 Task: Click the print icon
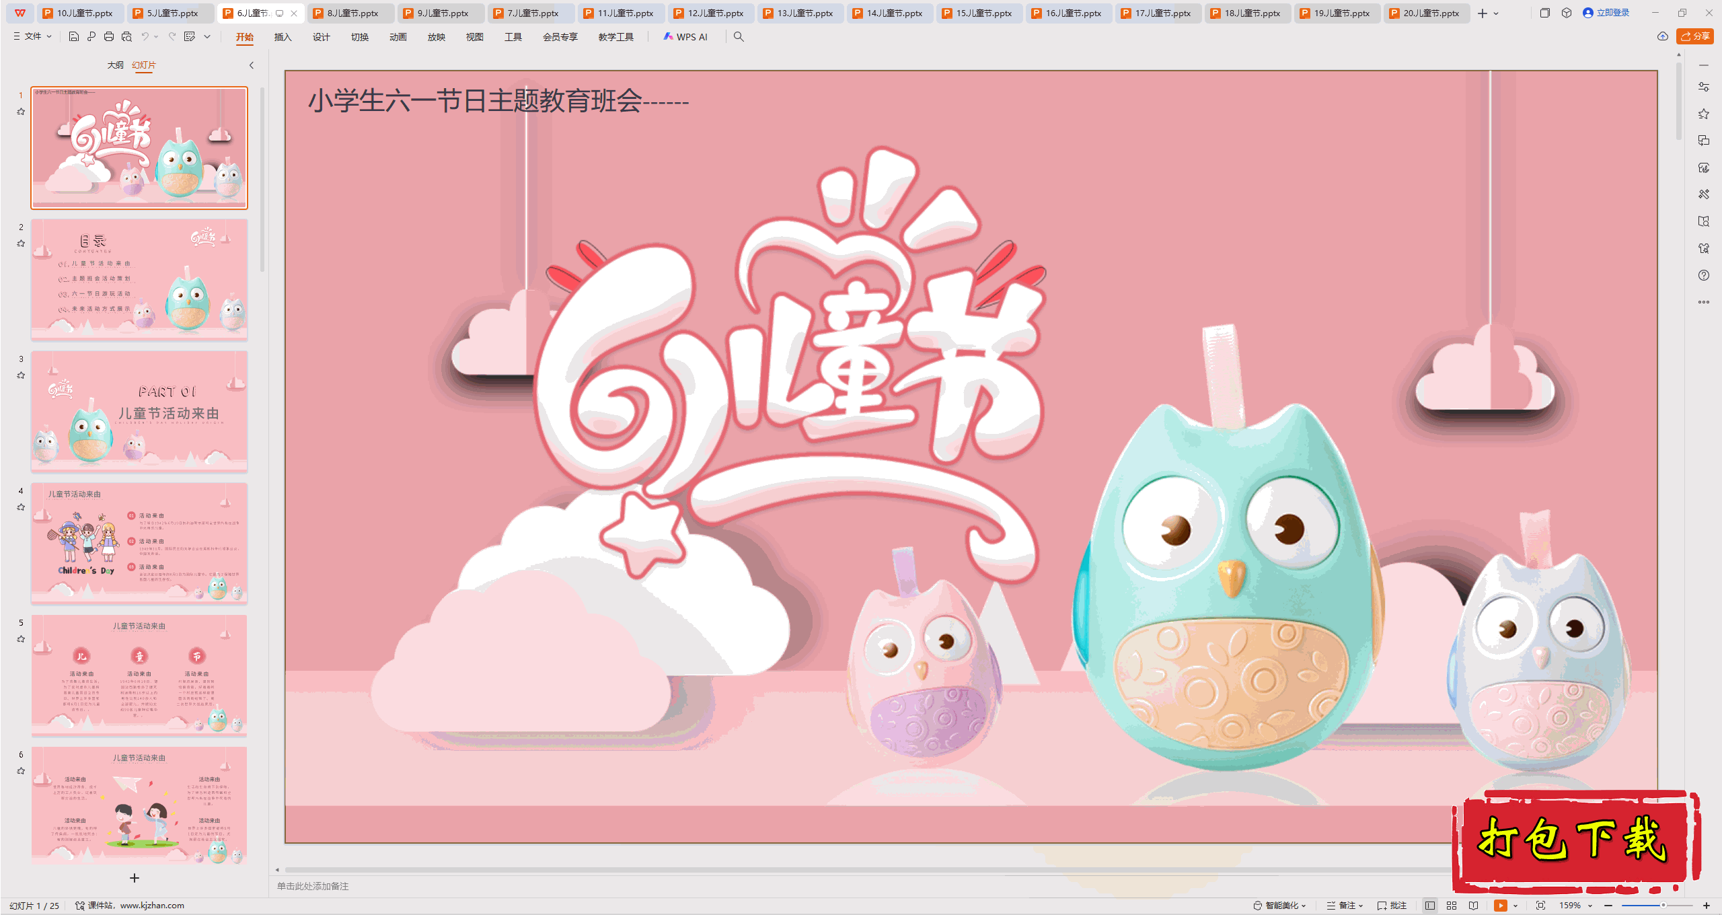tap(109, 36)
